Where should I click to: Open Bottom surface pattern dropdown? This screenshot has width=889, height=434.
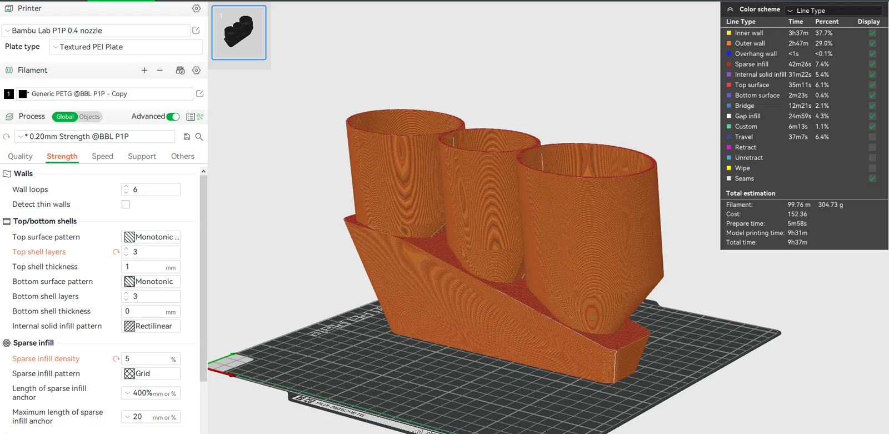point(151,282)
